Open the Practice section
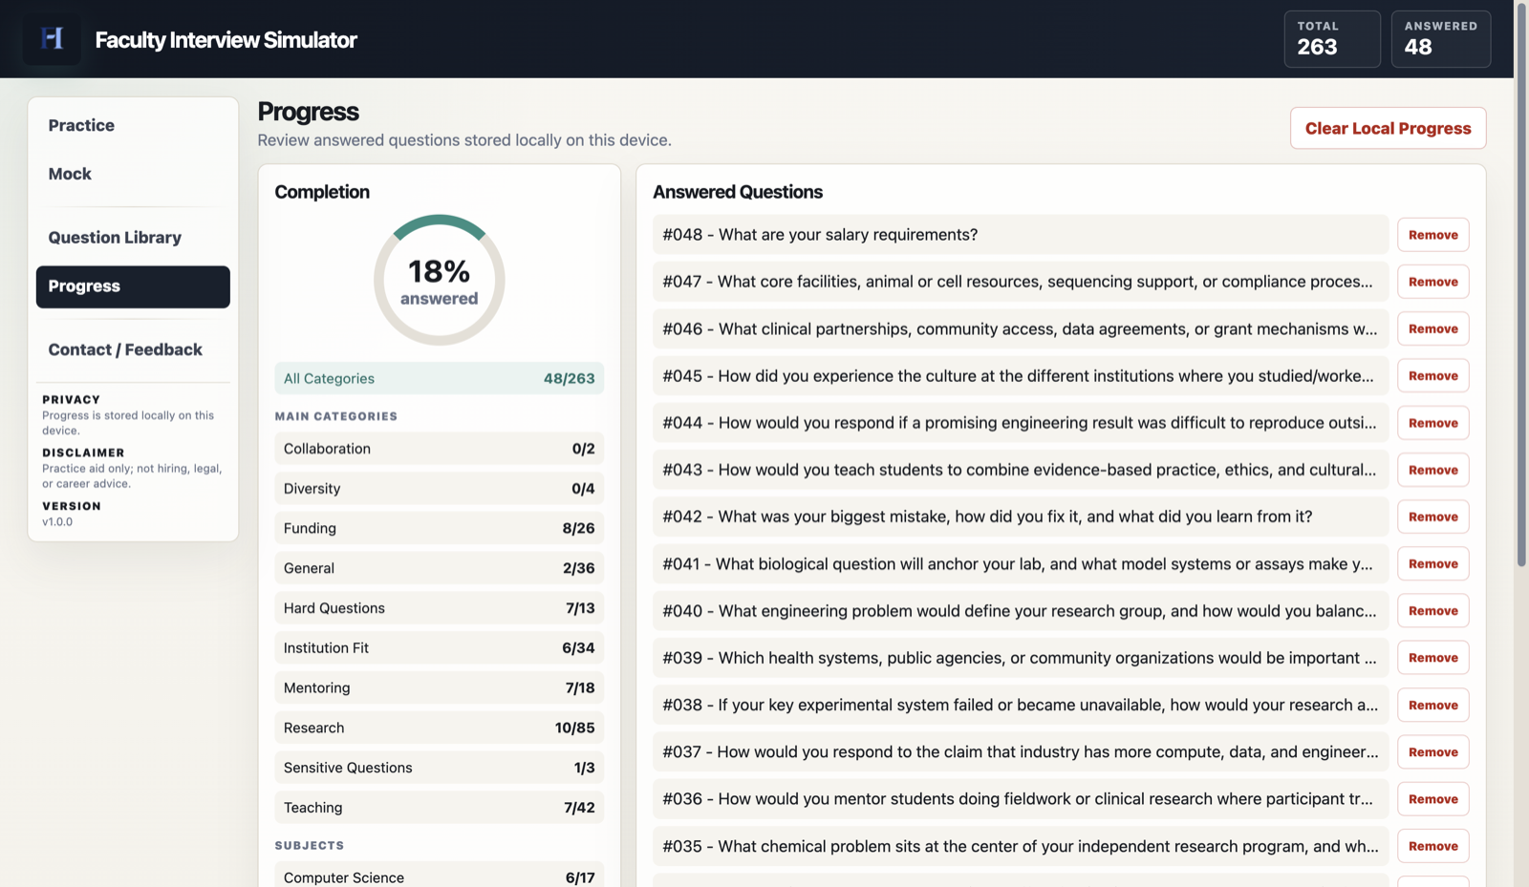 coord(133,125)
